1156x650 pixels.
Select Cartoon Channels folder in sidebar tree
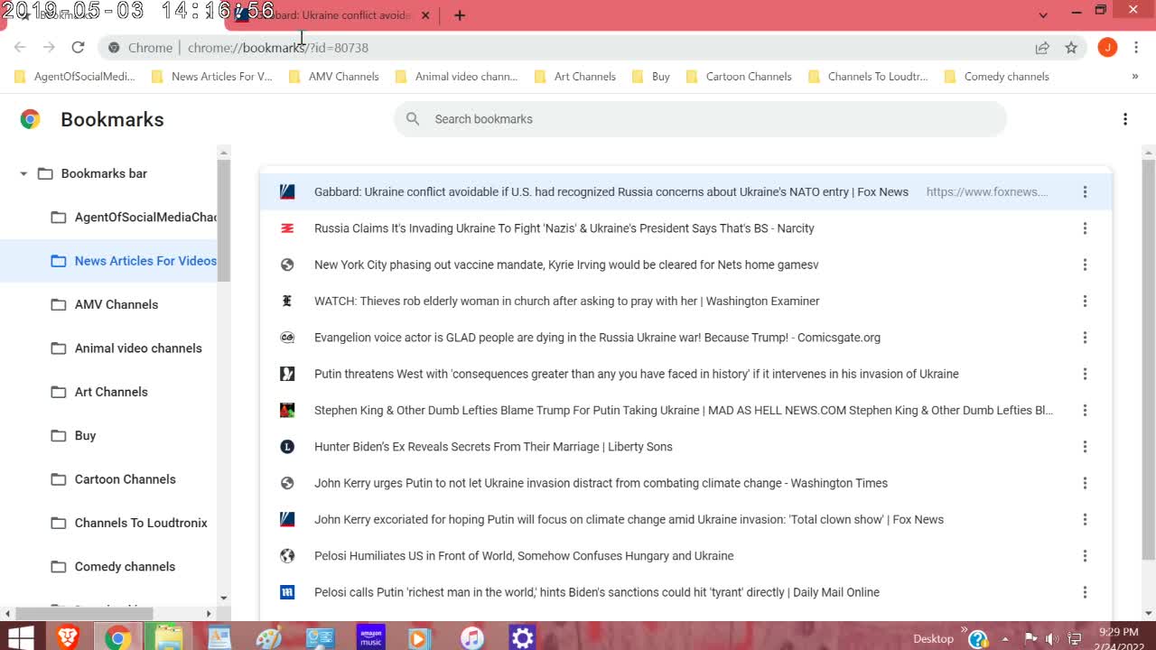(113, 479)
